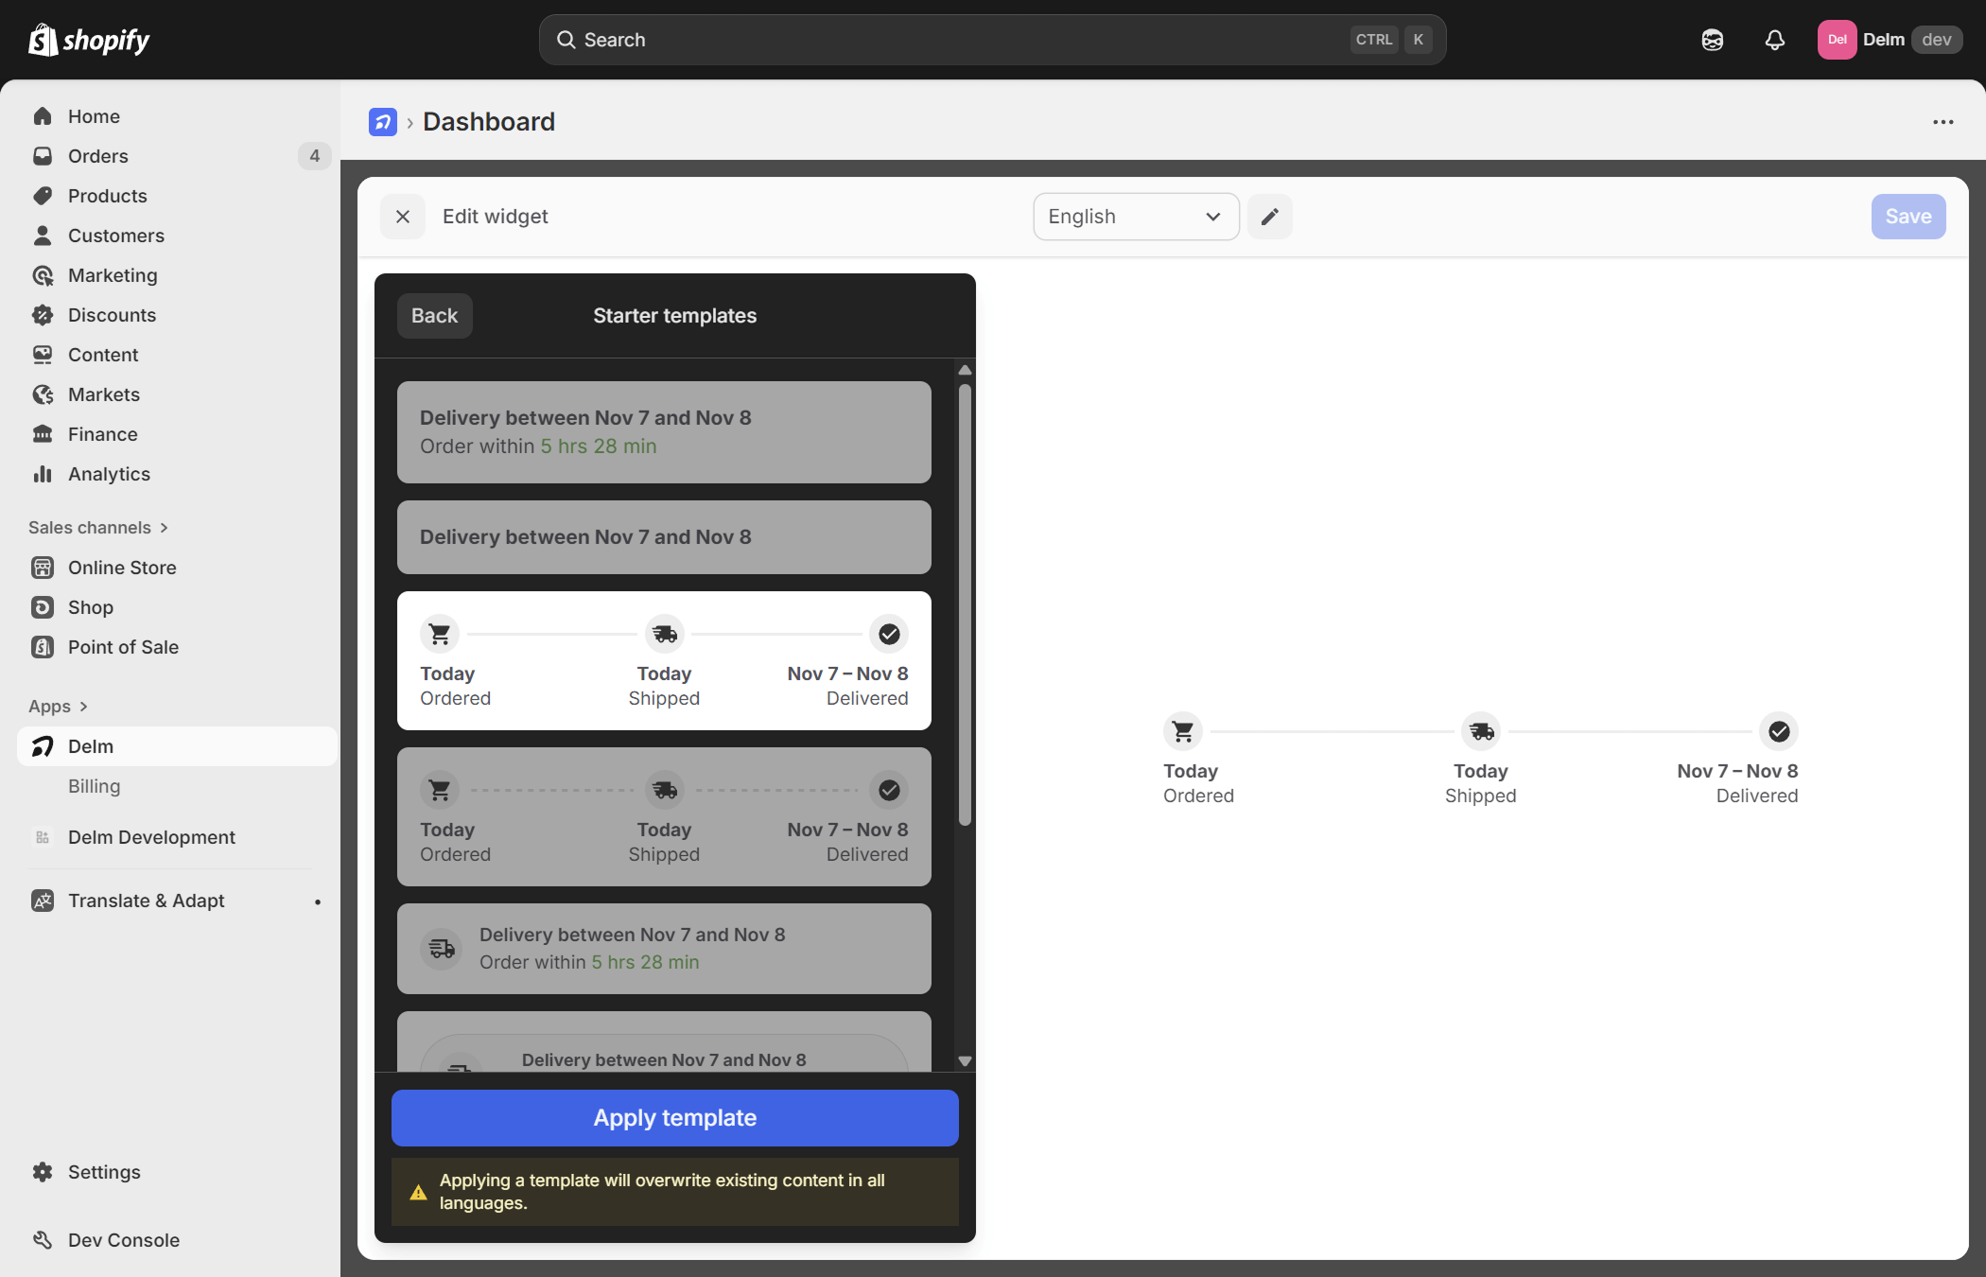Select the first delivery countdown text template

click(664, 432)
